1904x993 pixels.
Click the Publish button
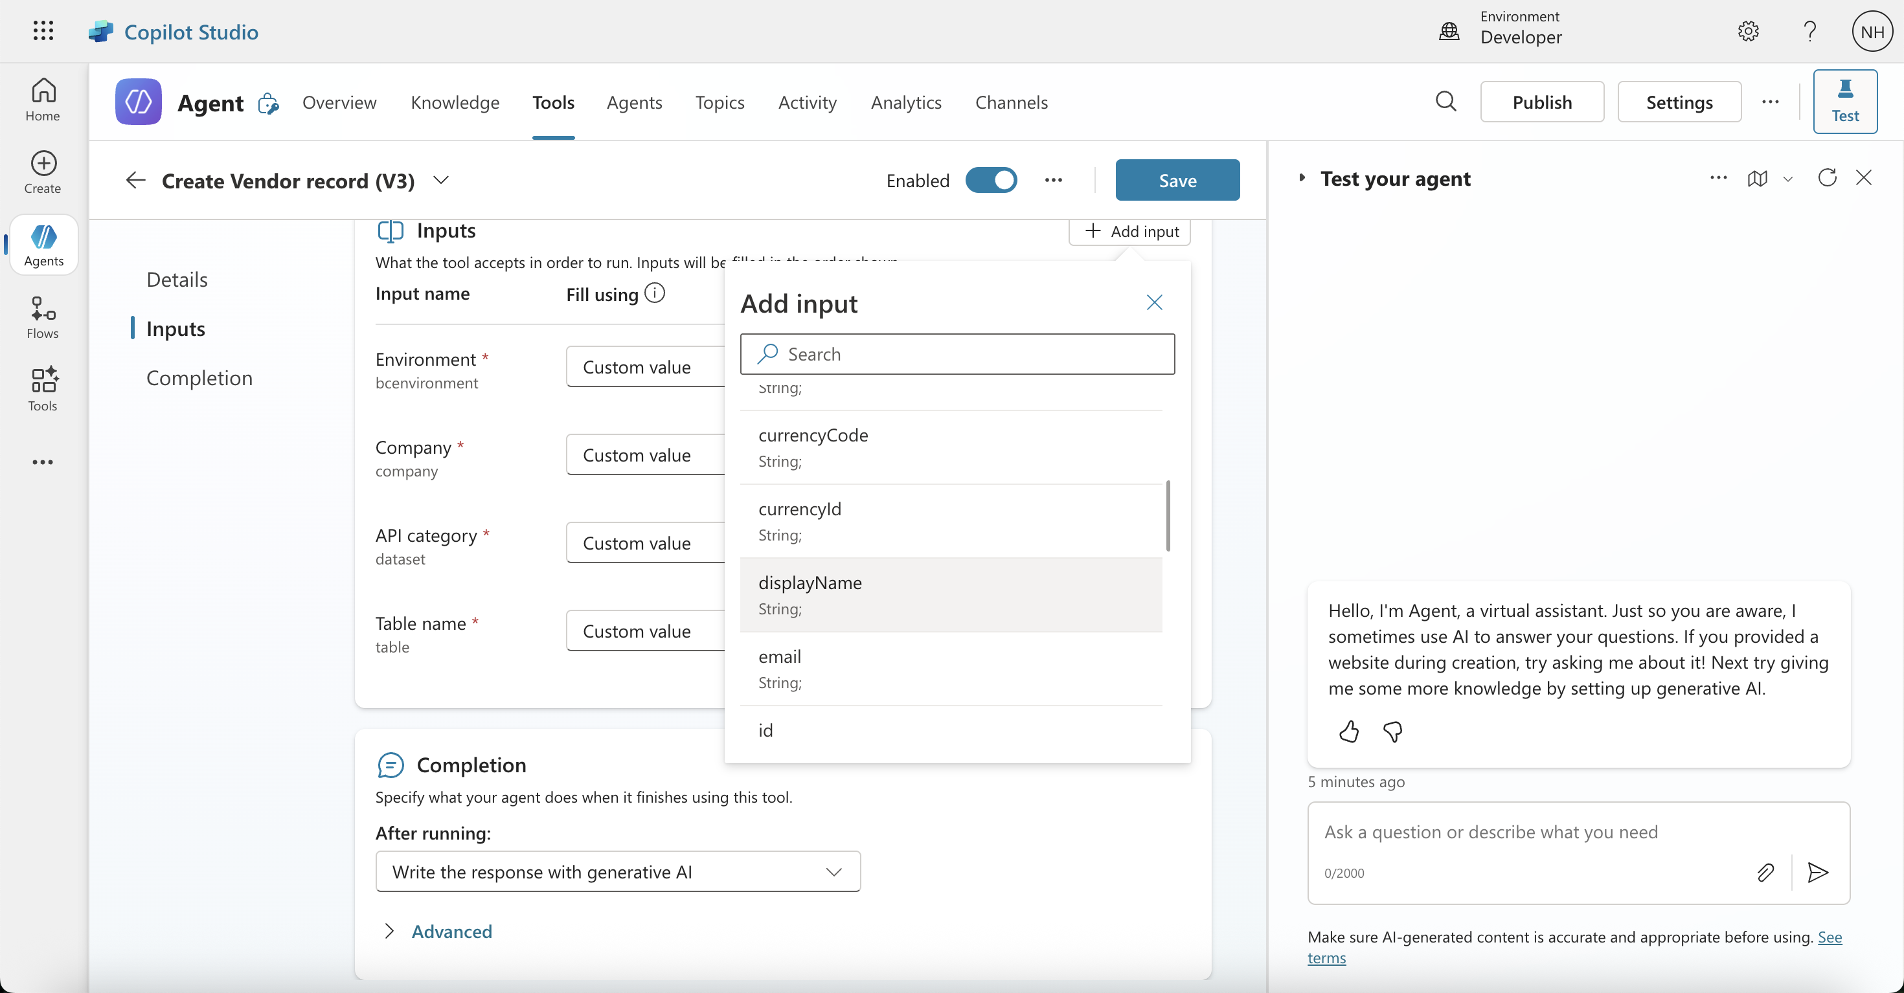[1542, 102]
